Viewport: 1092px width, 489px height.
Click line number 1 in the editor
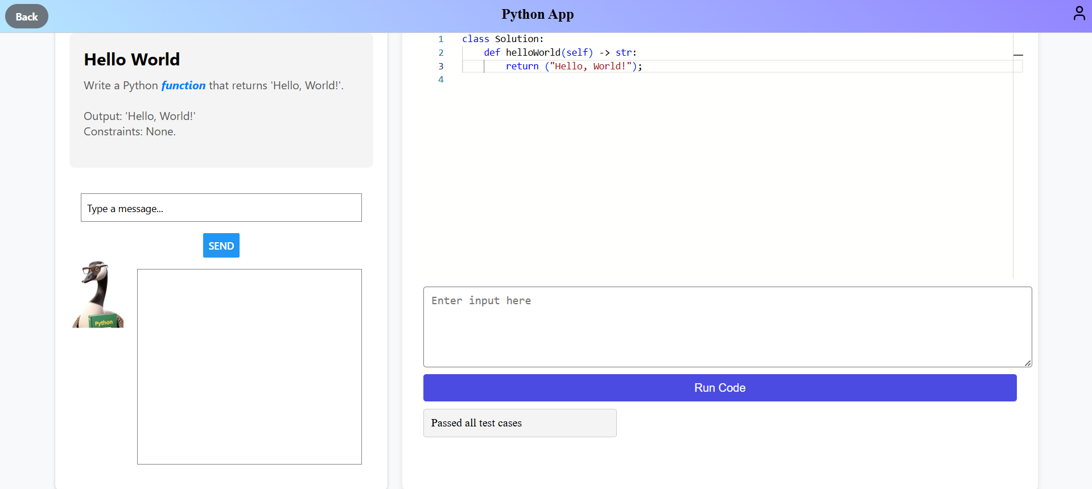(x=441, y=39)
